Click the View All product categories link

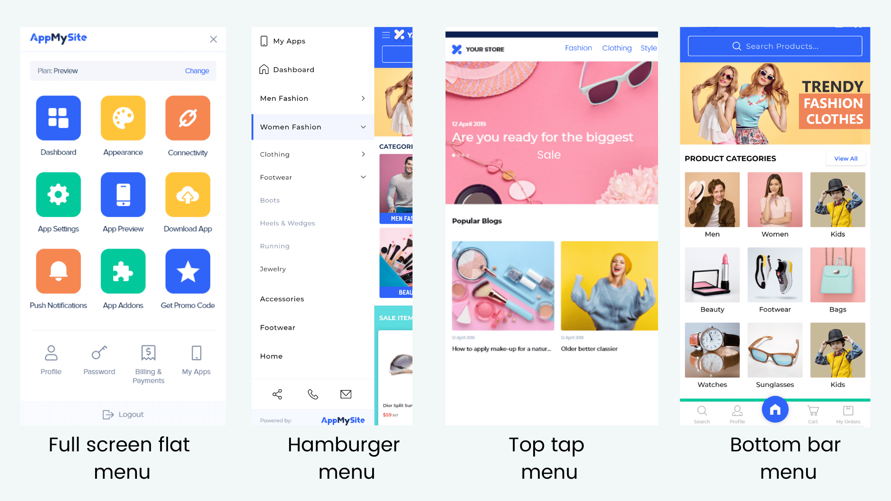click(846, 158)
